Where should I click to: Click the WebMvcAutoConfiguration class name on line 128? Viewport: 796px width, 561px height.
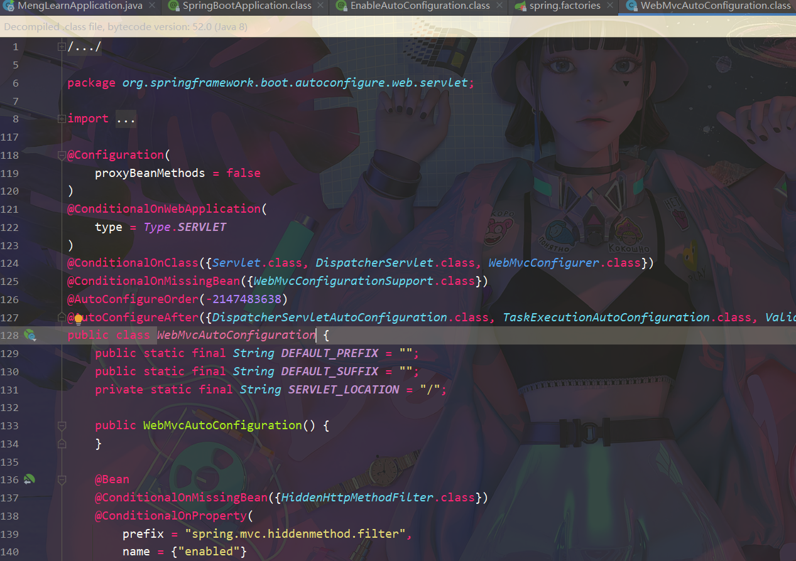(x=236, y=335)
